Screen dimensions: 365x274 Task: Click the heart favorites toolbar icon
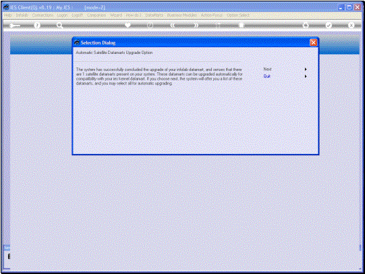pos(128,25)
